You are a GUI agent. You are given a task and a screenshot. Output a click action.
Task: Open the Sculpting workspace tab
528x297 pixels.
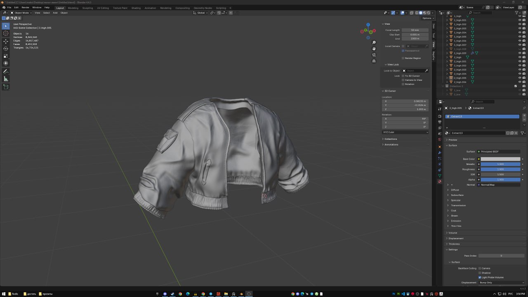coord(87,8)
